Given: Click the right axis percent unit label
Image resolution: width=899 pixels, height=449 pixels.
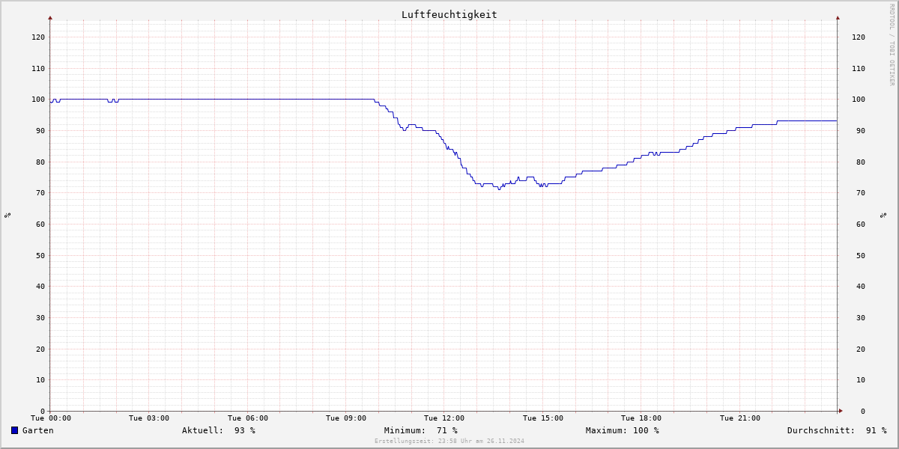Looking at the screenshot, I should click(883, 215).
